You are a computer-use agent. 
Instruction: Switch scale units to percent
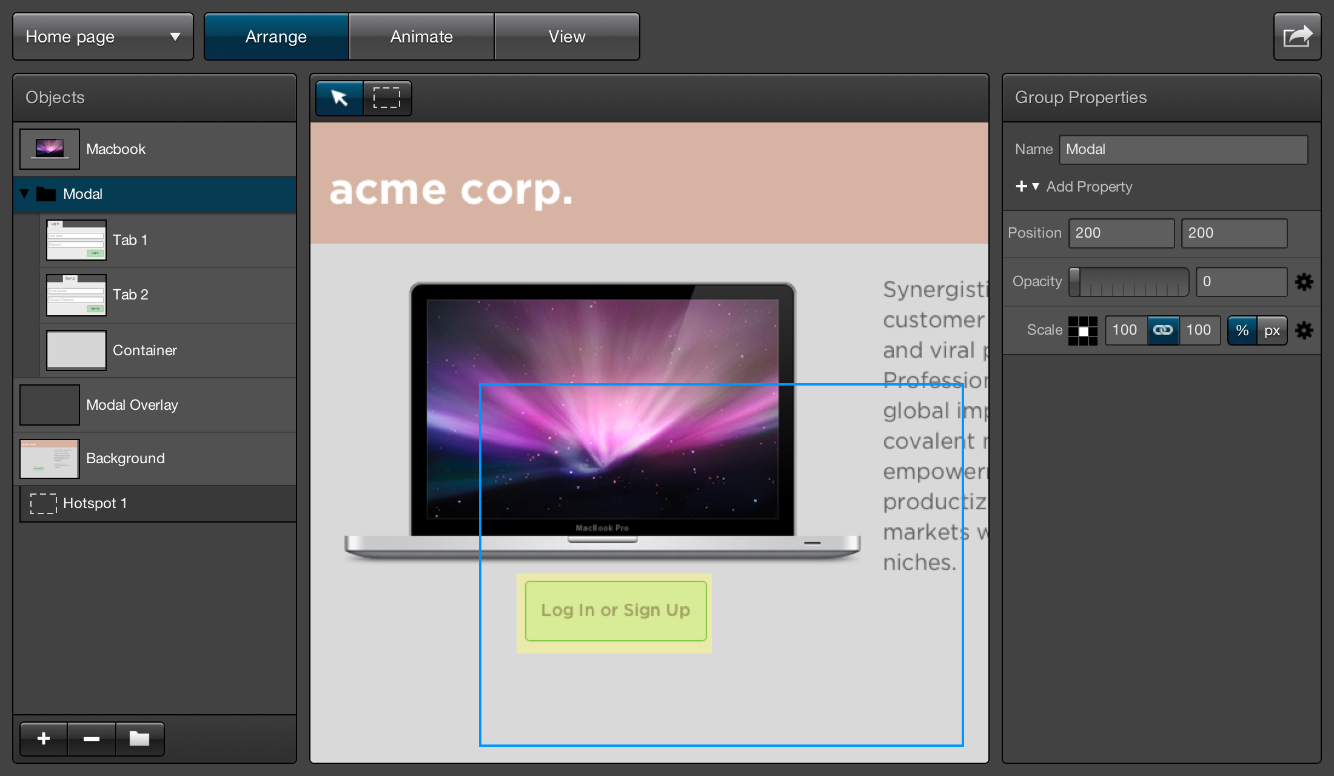click(x=1242, y=330)
